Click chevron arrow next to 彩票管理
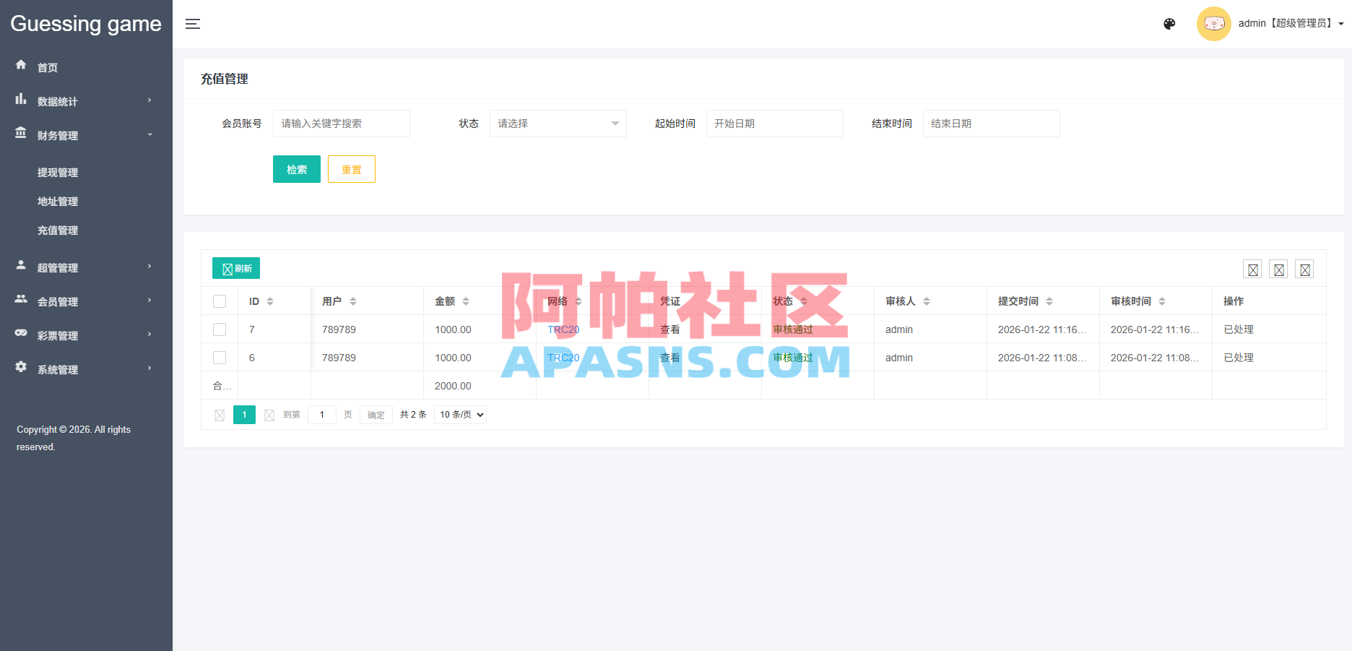Image resolution: width=1352 pixels, height=651 pixels. tap(149, 335)
